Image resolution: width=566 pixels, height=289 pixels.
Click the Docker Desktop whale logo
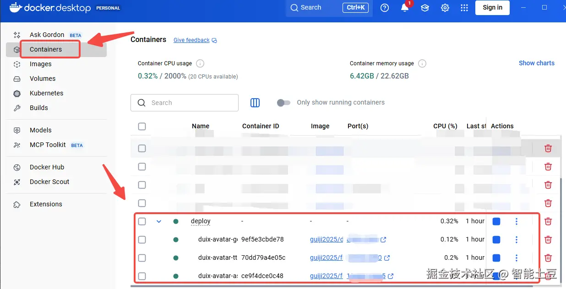(x=15, y=8)
